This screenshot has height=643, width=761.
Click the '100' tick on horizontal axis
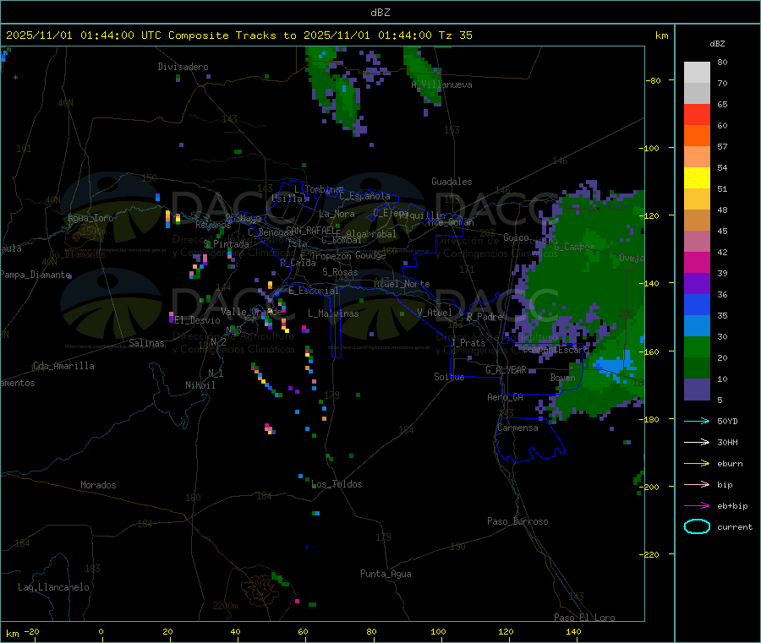tap(438, 631)
